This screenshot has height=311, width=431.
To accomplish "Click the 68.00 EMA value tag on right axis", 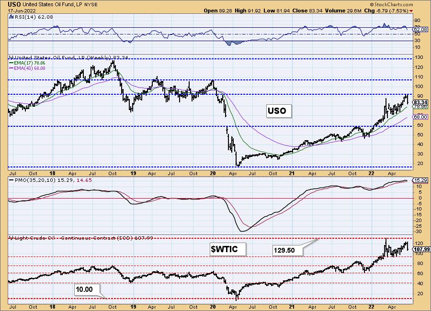I will [420, 117].
